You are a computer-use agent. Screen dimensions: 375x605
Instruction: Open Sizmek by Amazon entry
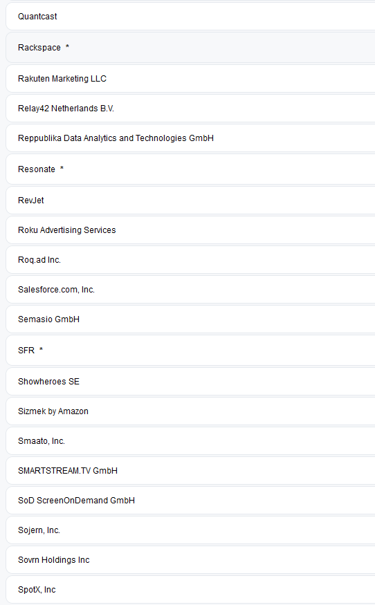pyautogui.click(x=191, y=411)
